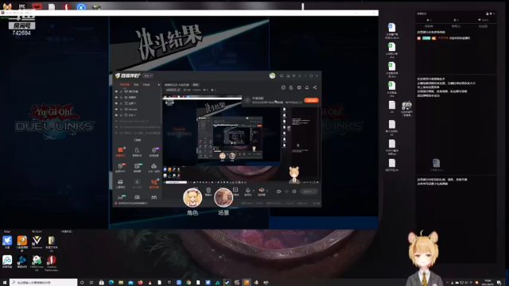The image size is (509, 286).
Task: Expand the microphone options arrow
Action: [253, 191]
